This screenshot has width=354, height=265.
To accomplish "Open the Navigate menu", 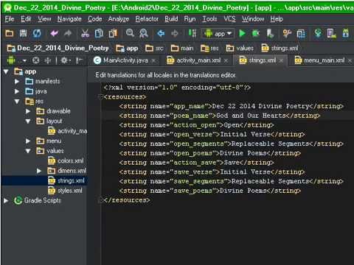I will click(x=69, y=19).
